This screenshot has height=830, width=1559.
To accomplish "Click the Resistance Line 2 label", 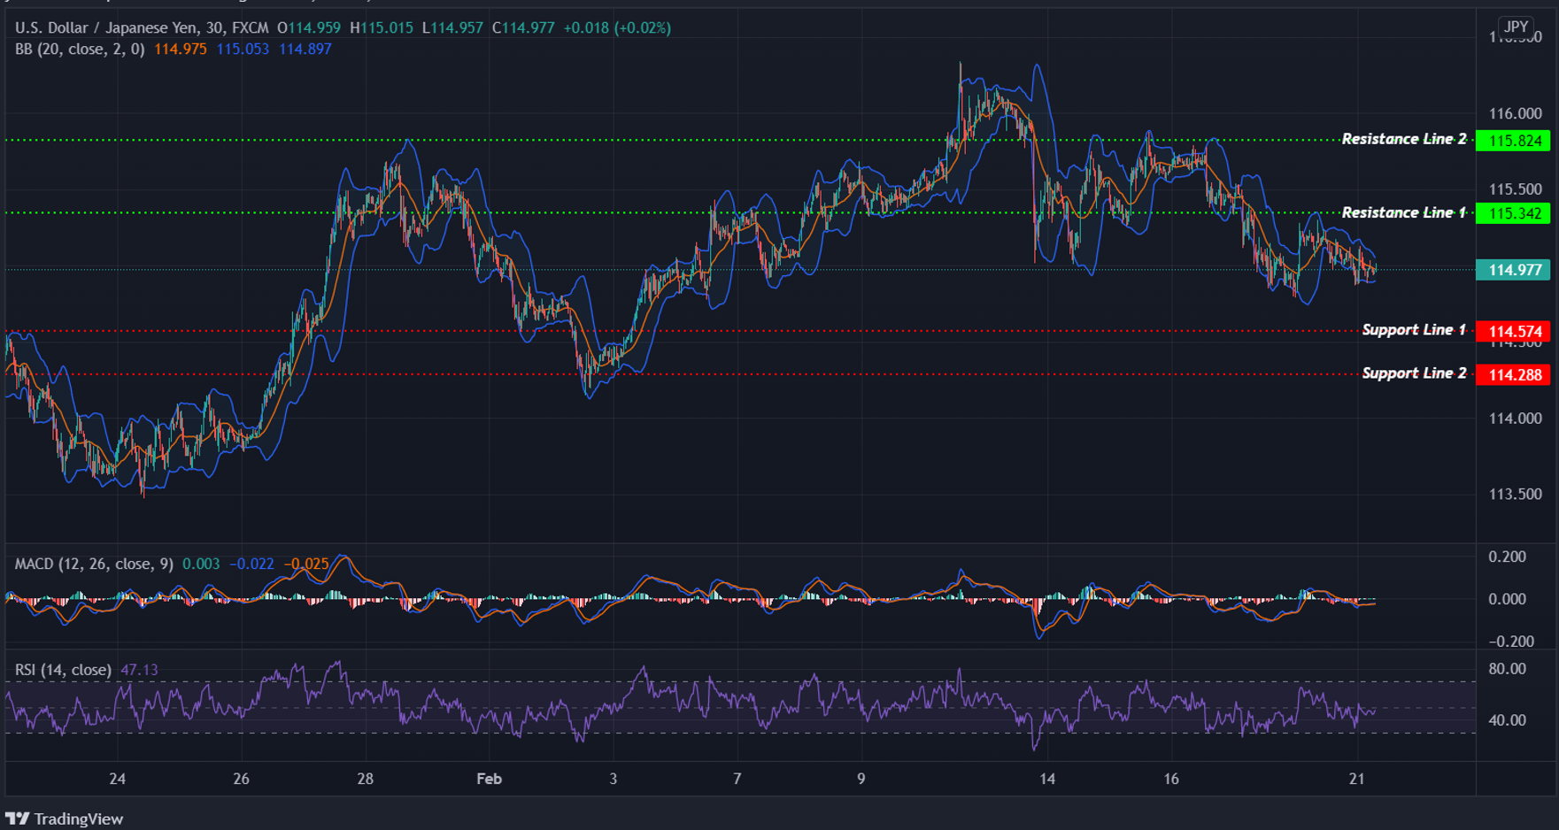I will pyautogui.click(x=1404, y=139).
